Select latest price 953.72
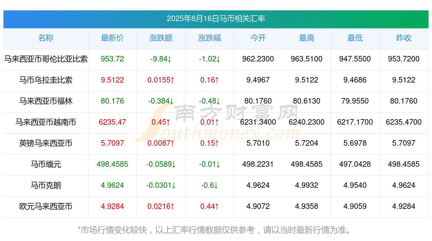Image resolution: width=432 pixels, height=241 pixels. (112, 59)
